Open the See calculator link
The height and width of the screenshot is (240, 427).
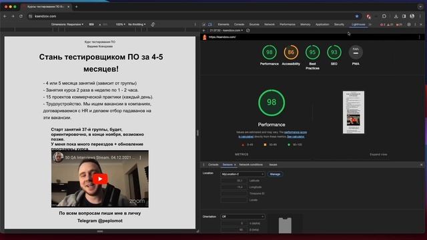[x=296, y=137]
